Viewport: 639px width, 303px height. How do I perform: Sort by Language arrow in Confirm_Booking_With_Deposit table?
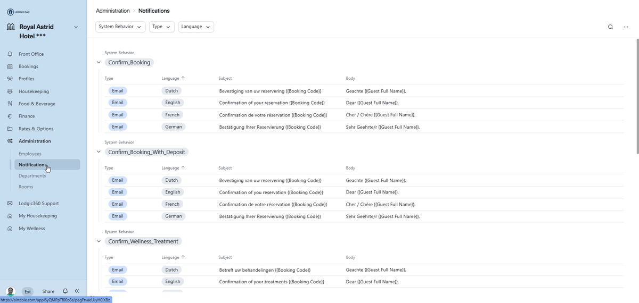pos(183,168)
